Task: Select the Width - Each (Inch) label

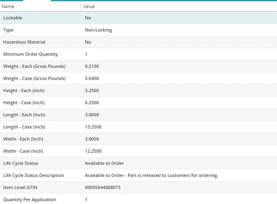Action: (23, 139)
